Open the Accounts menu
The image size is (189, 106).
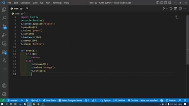[x=4, y=86]
